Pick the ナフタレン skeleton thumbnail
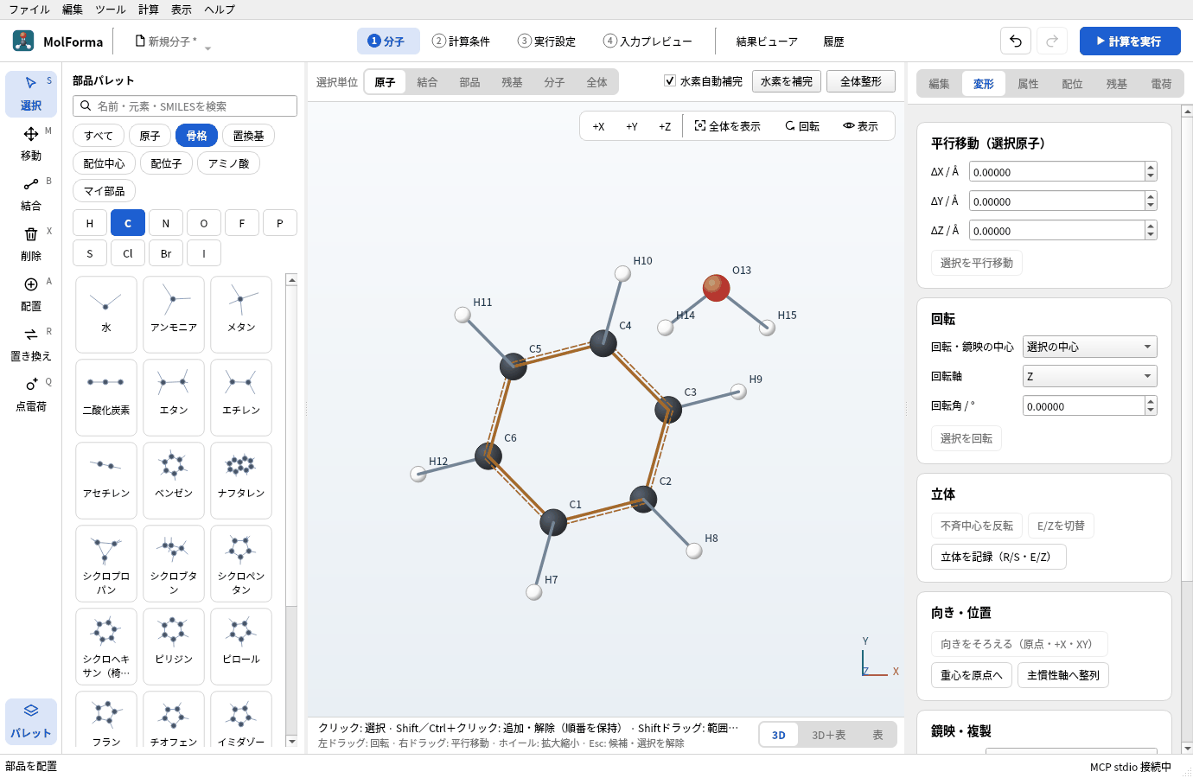Screen dimensions: 1193x778 241,480
